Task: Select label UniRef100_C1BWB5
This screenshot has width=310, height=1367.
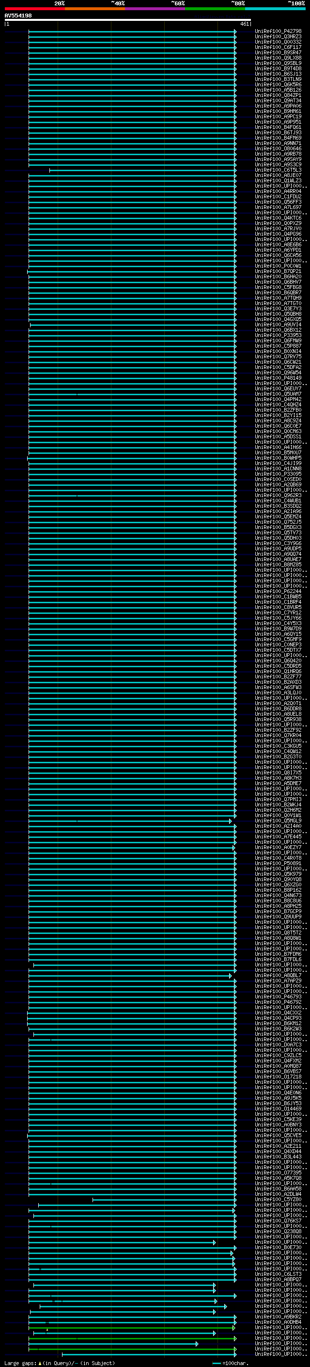Action: pos(278,596)
